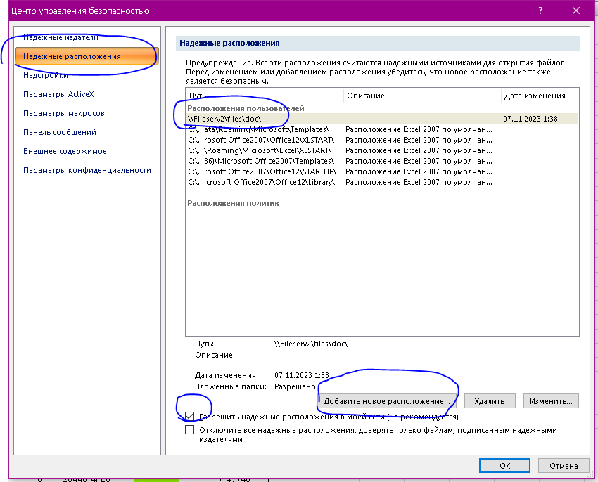Open Внешнее содержимое section
598x482 pixels.
point(65,151)
